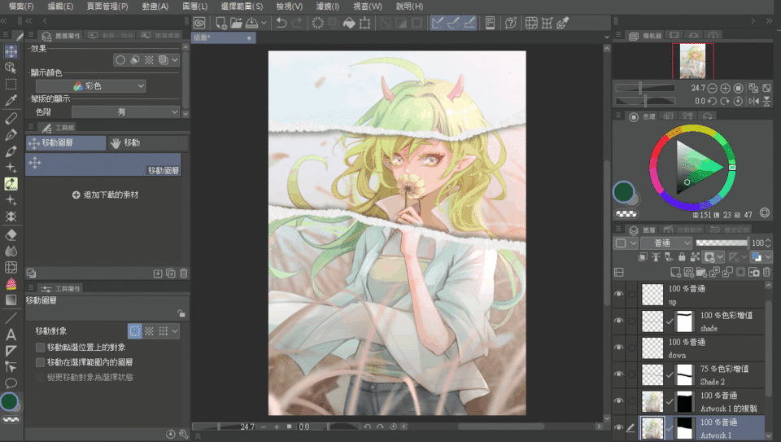Click the New canvas icon in command bar
The width and height of the screenshot is (781, 442).
220,23
